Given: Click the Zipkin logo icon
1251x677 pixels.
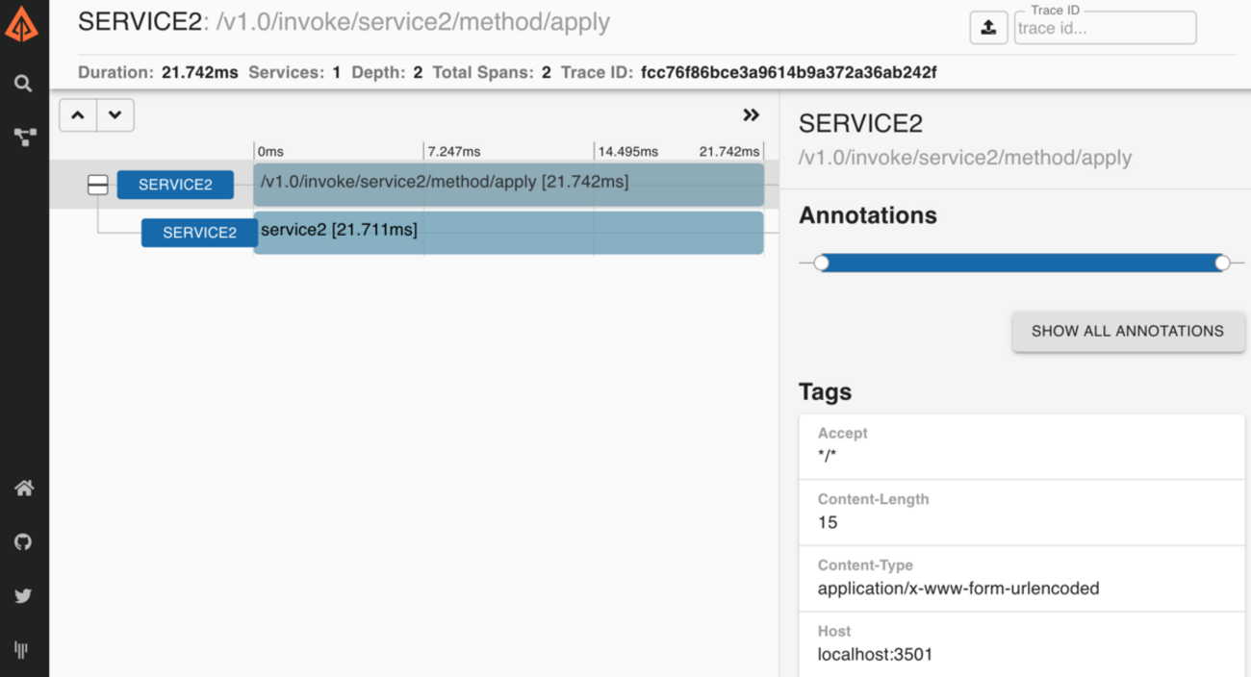Looking at the screenshot, I should [x=22, y=24].
